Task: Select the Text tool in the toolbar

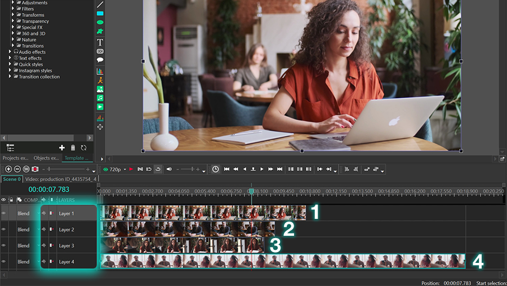Action: (x=100, y=42)
